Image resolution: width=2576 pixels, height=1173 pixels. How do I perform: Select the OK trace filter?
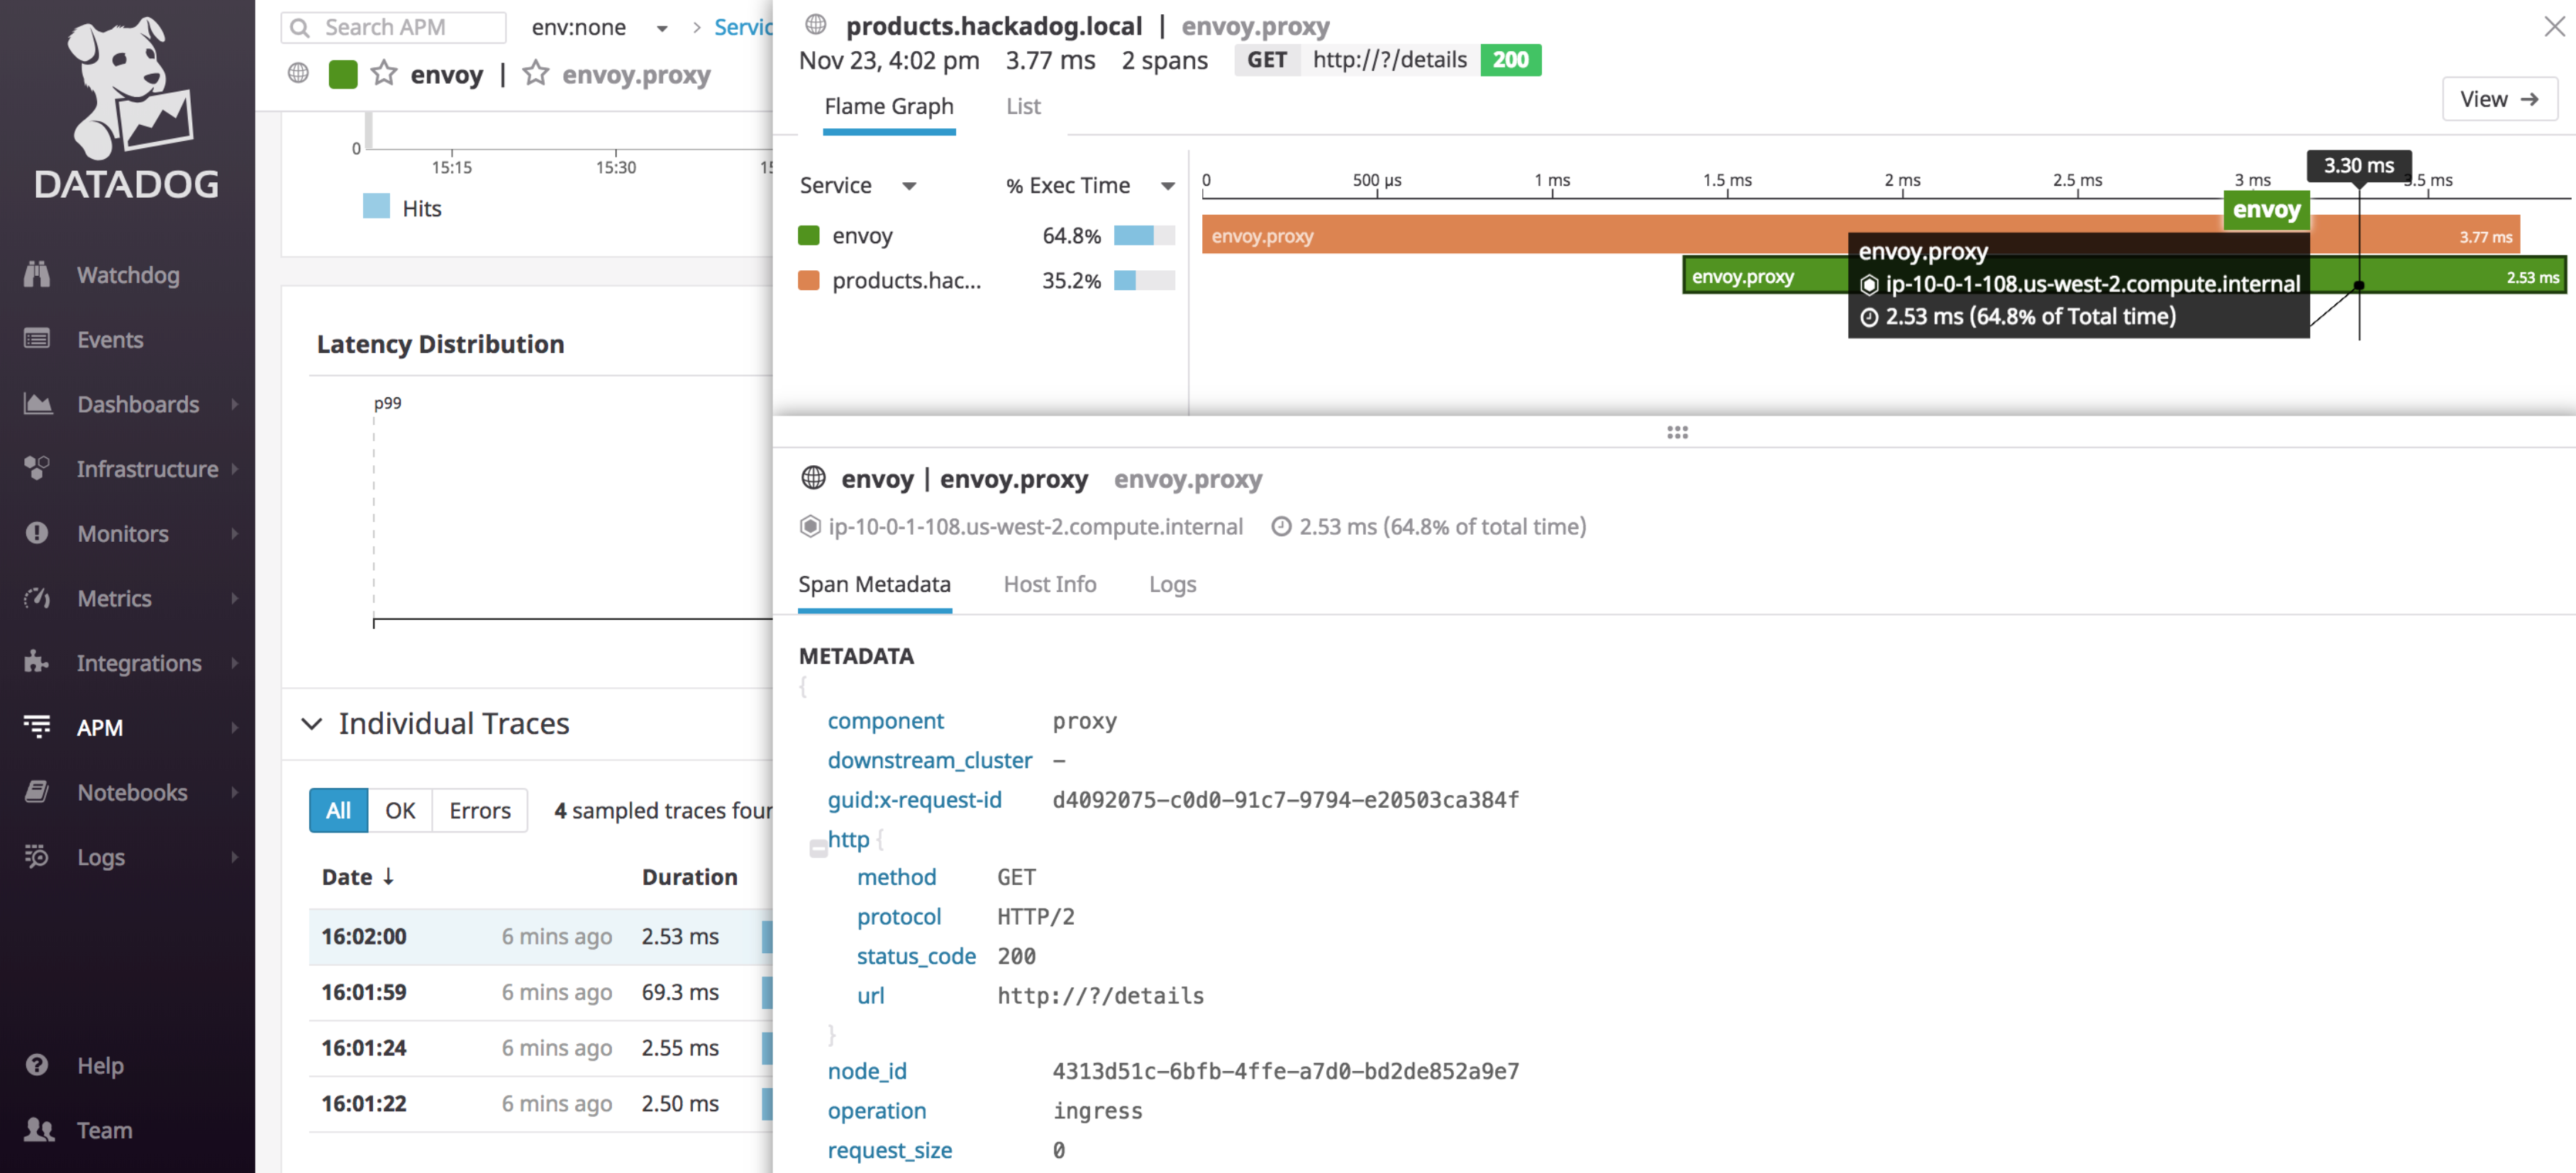click(x=400, y=810)
